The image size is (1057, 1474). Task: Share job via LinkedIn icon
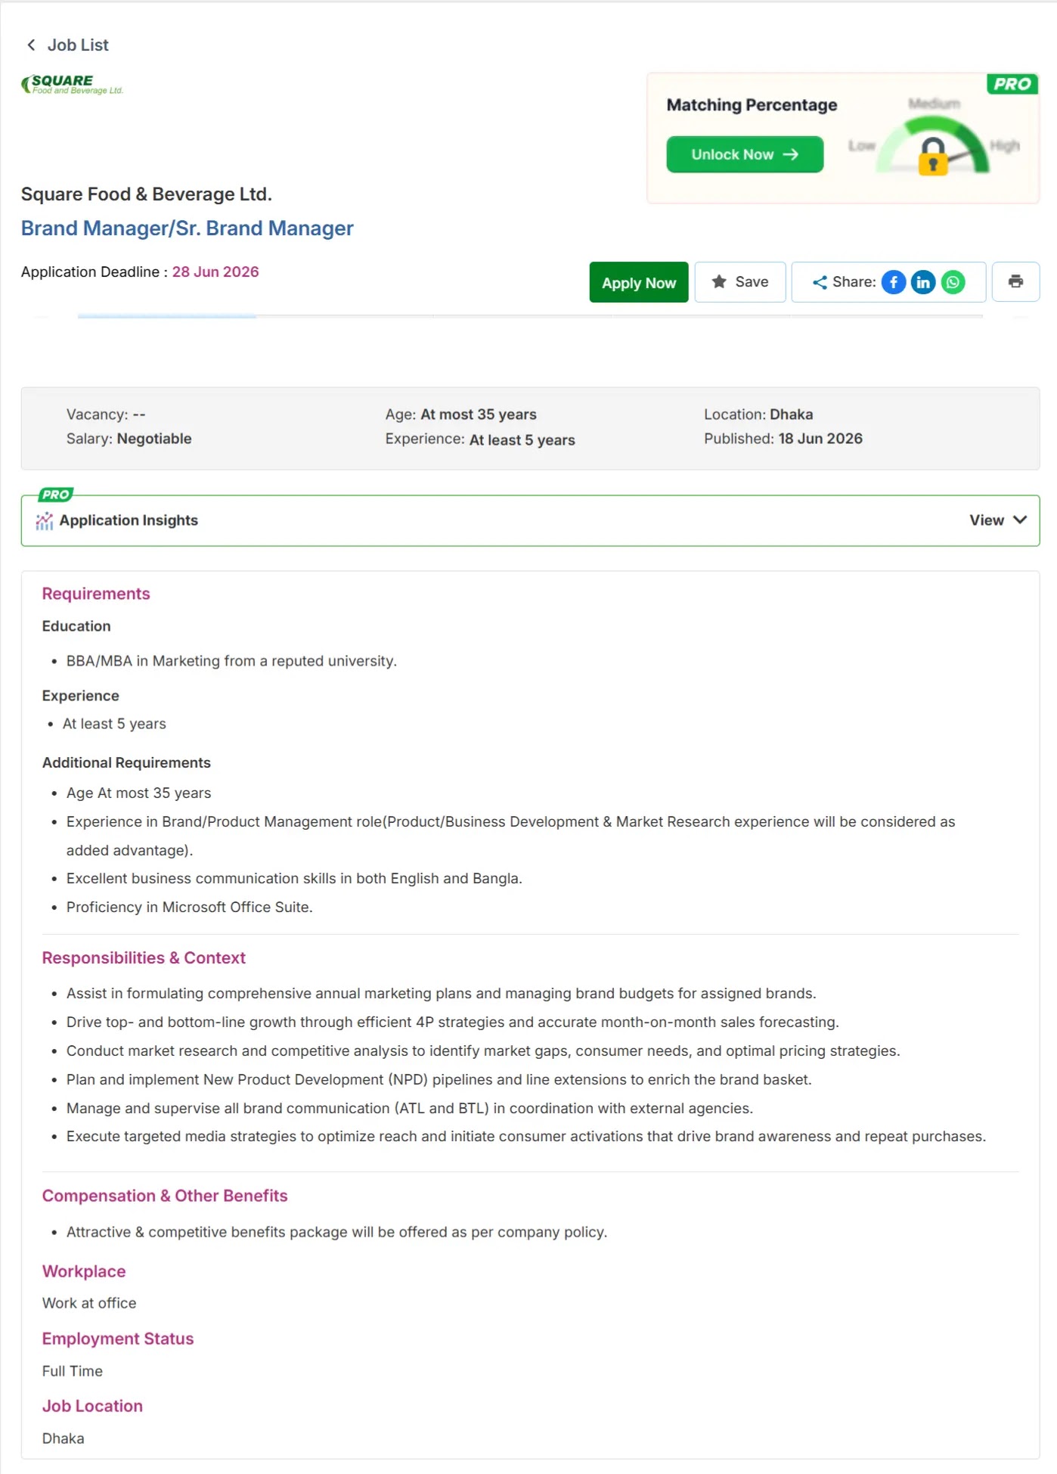click(922, 282)
